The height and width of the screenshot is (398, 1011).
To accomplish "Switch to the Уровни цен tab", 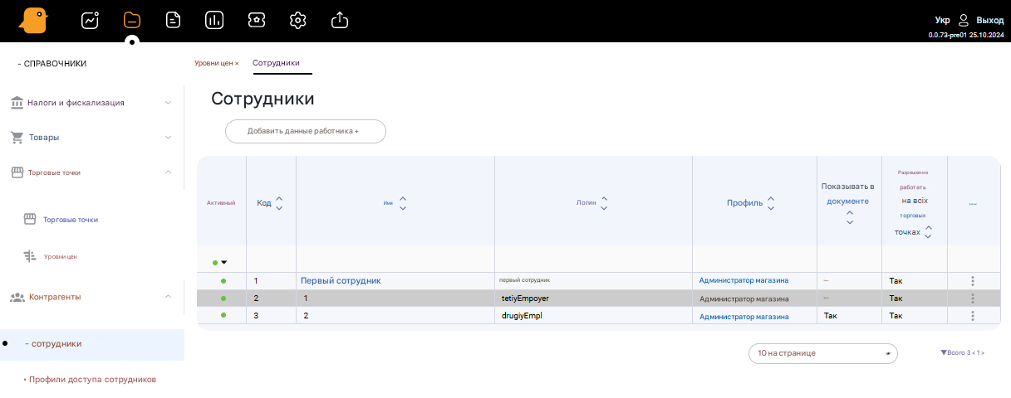I will 214,63.
